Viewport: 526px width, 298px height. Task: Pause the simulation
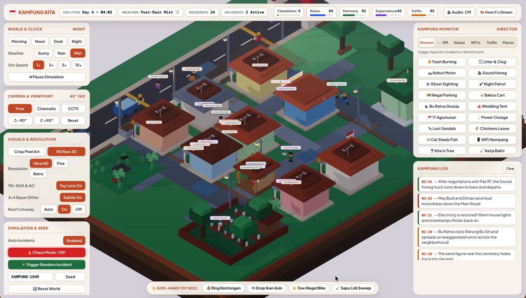click(x=46, y=77)
